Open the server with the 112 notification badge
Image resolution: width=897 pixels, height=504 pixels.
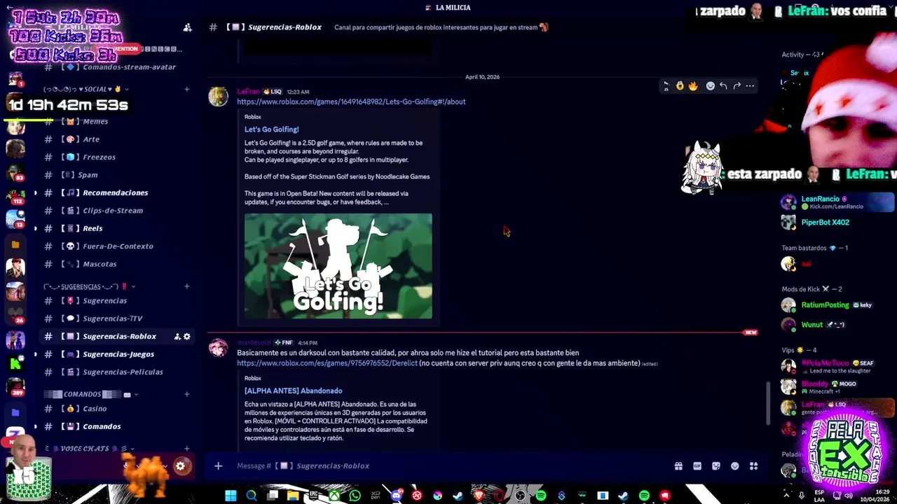pos(15,195)
